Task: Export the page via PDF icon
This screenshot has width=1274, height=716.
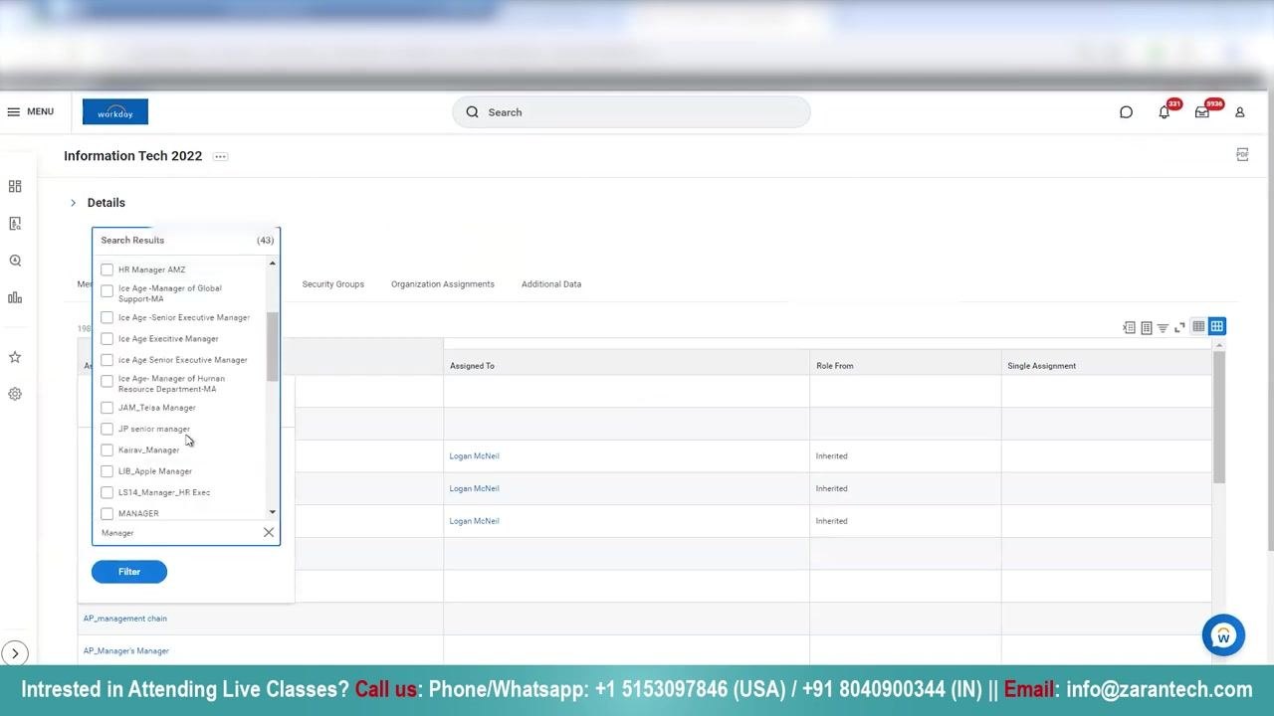Action: click(x=1242, y=154)
